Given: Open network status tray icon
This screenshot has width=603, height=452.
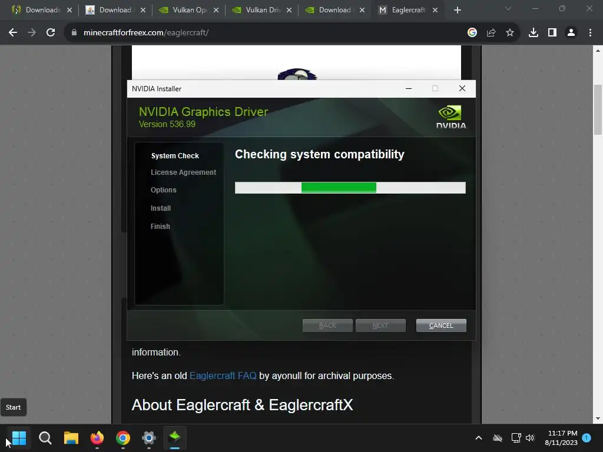Looking at the screenshot, I should pos(516,438).
